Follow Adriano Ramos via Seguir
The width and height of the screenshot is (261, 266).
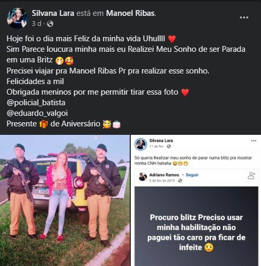point(192,175)
